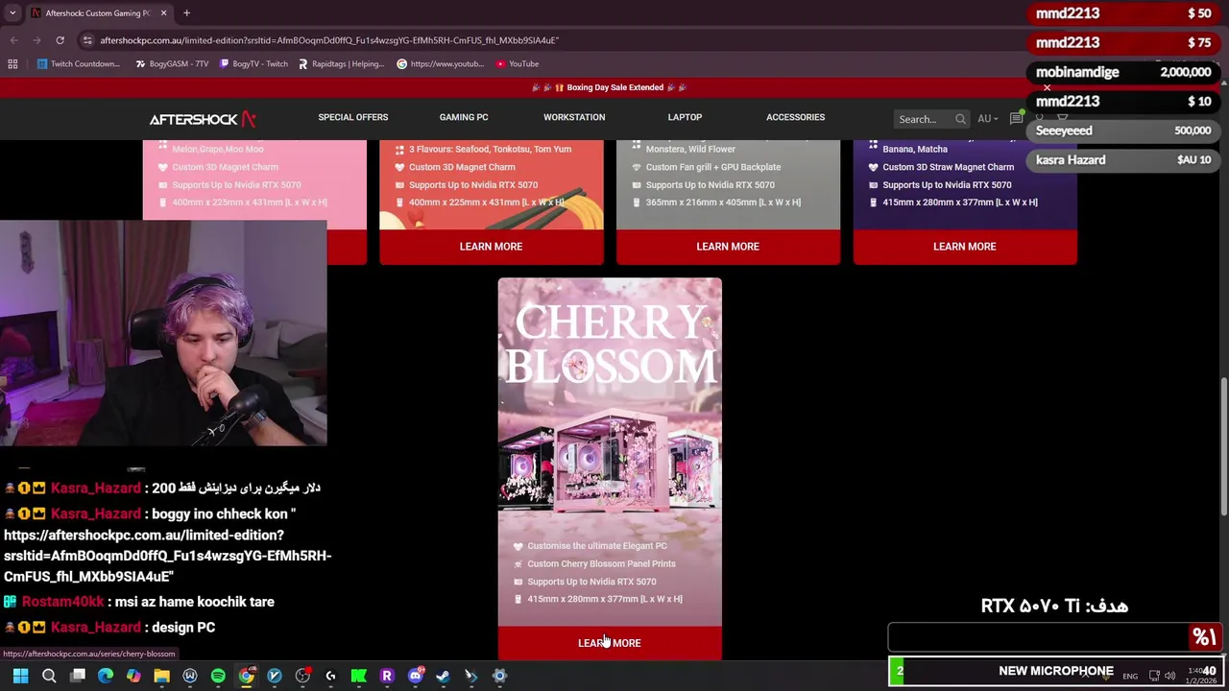This screenshot has width=1229, height=691.
Task: Click 'Customise the ultimate Elegant PC' text
Action: pos(597,546)
